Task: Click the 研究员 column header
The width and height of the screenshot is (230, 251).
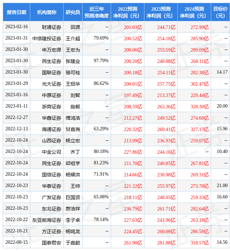Action: pyautogui.click(x=73, y=12)
